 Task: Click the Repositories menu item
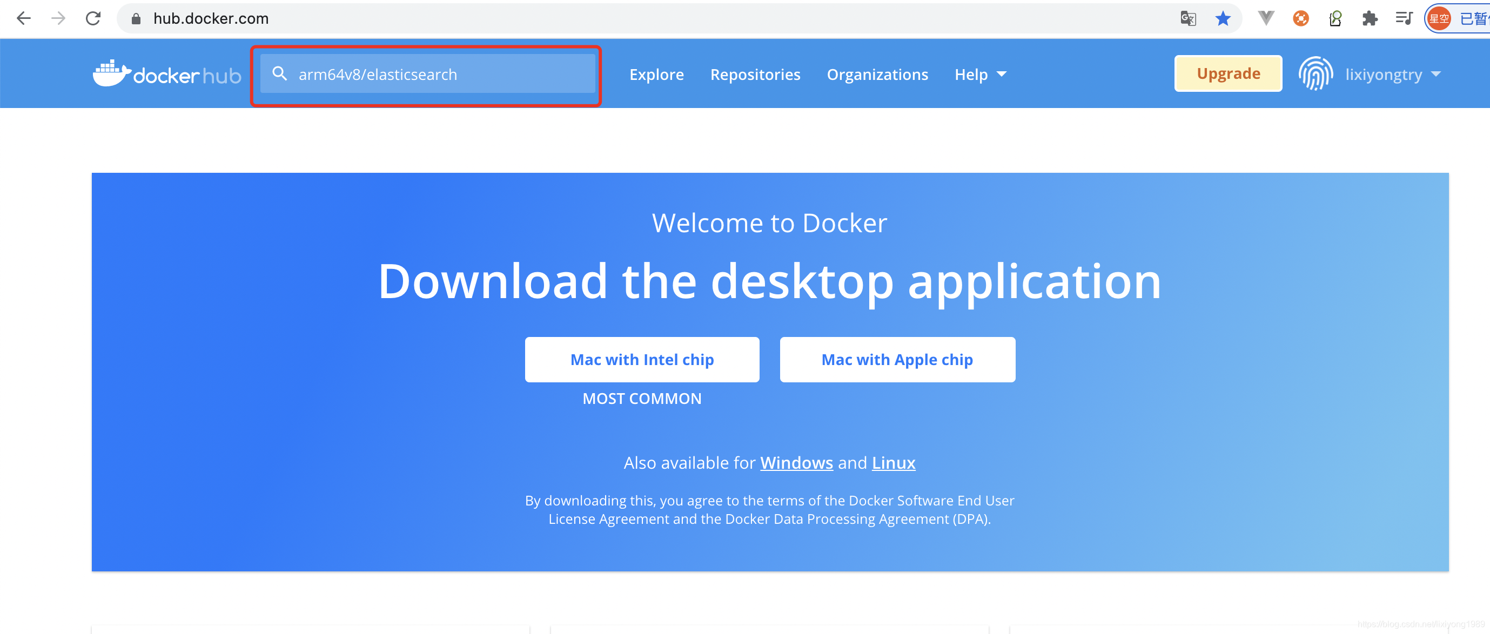[755, 74]
